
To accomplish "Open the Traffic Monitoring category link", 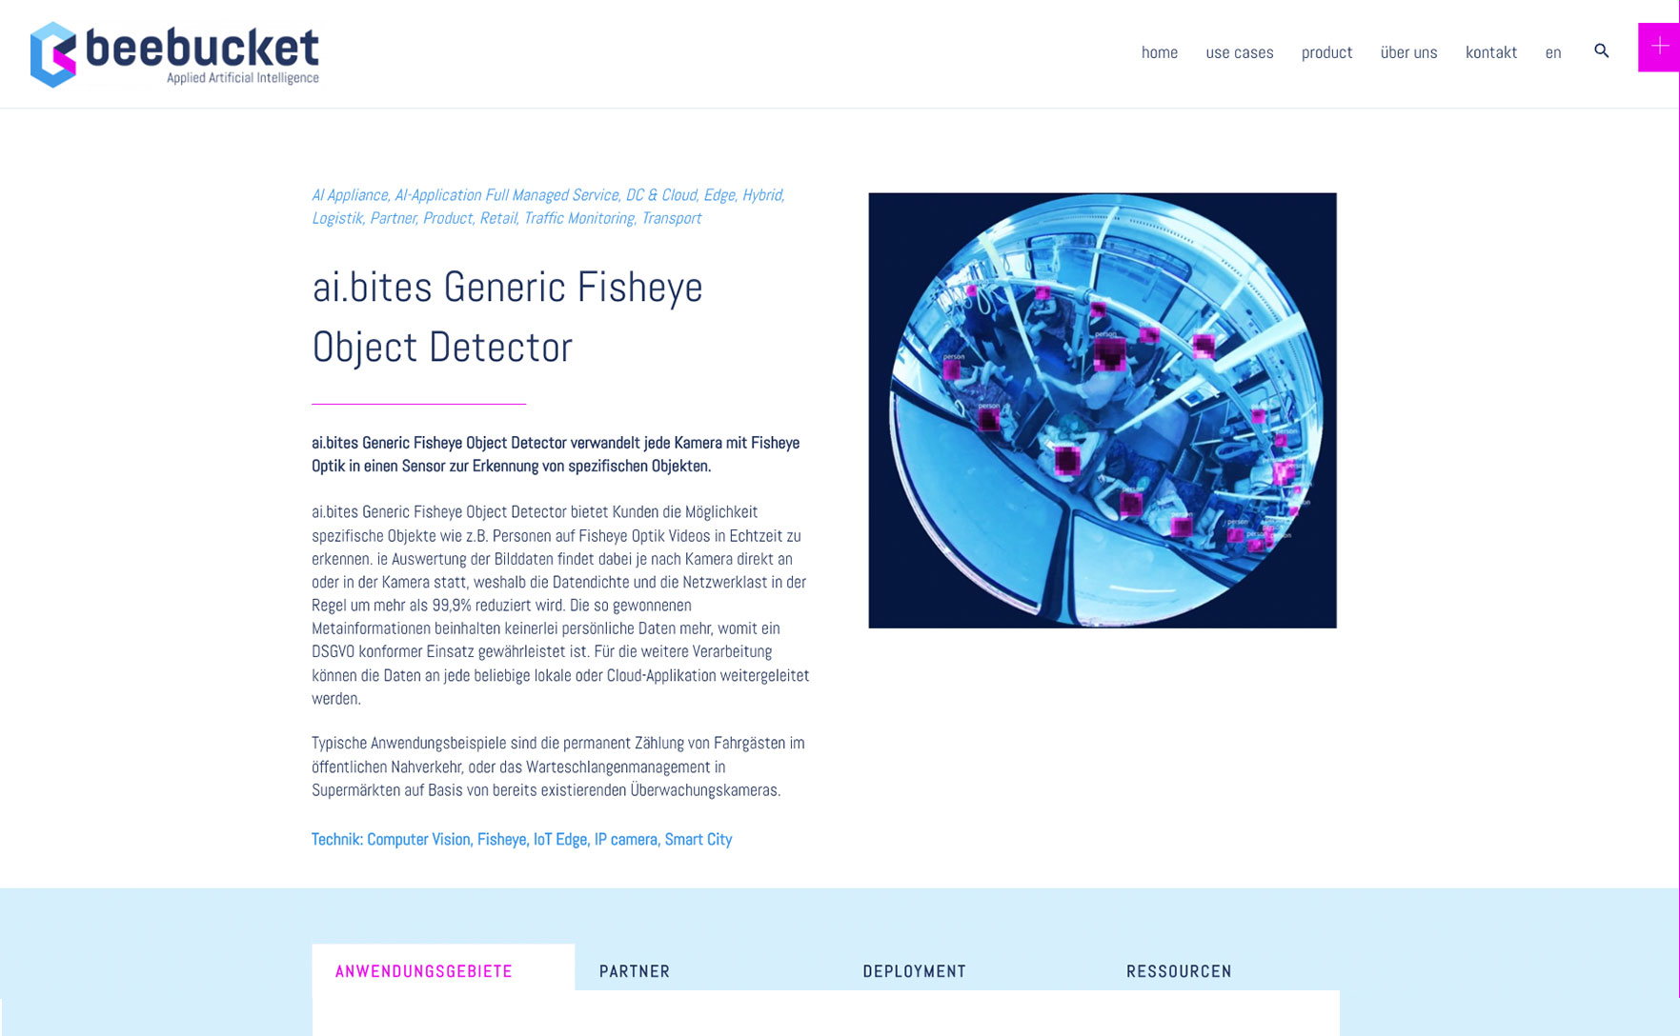I will click(x=578, y=218).
